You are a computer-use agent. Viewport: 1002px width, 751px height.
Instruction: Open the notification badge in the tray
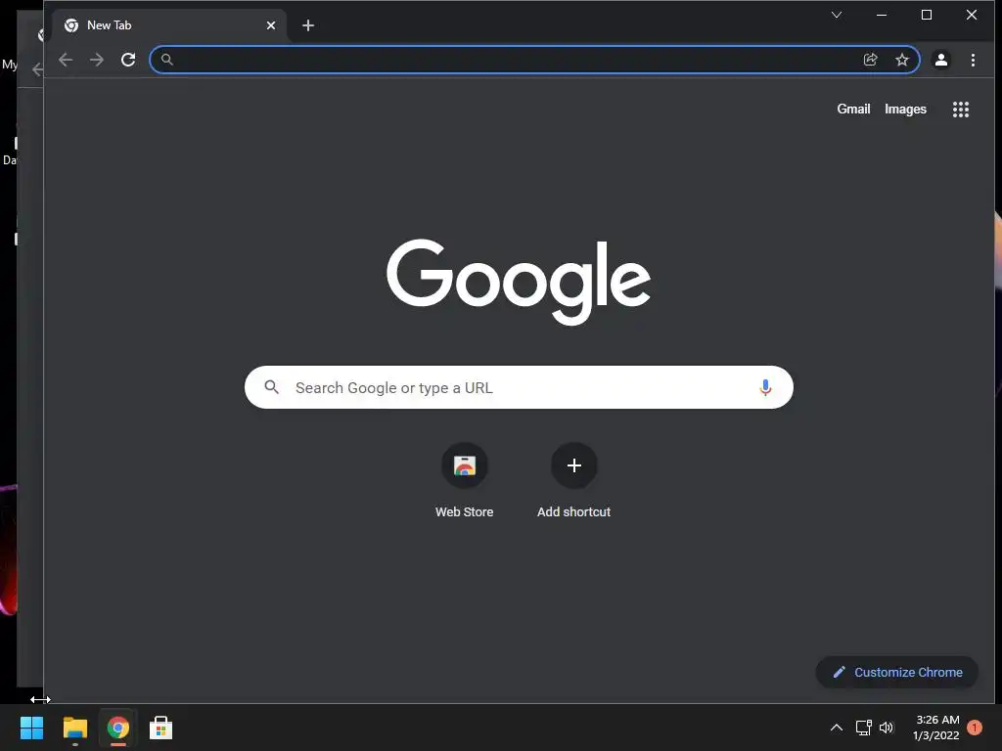pos(975,728)
